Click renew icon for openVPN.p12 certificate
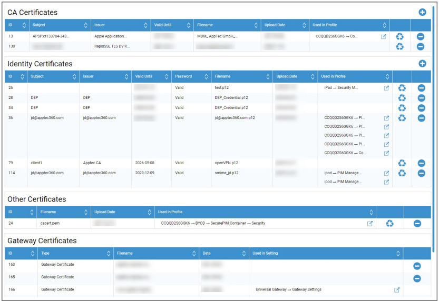 point(402,163)
